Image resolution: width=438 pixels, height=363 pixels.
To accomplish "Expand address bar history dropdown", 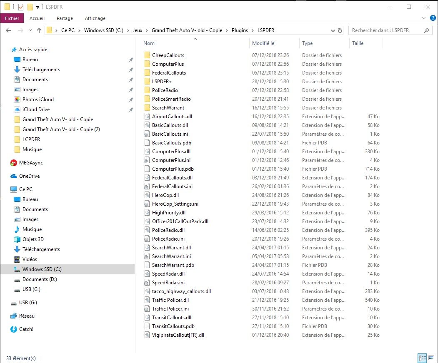I will [333, 30].
